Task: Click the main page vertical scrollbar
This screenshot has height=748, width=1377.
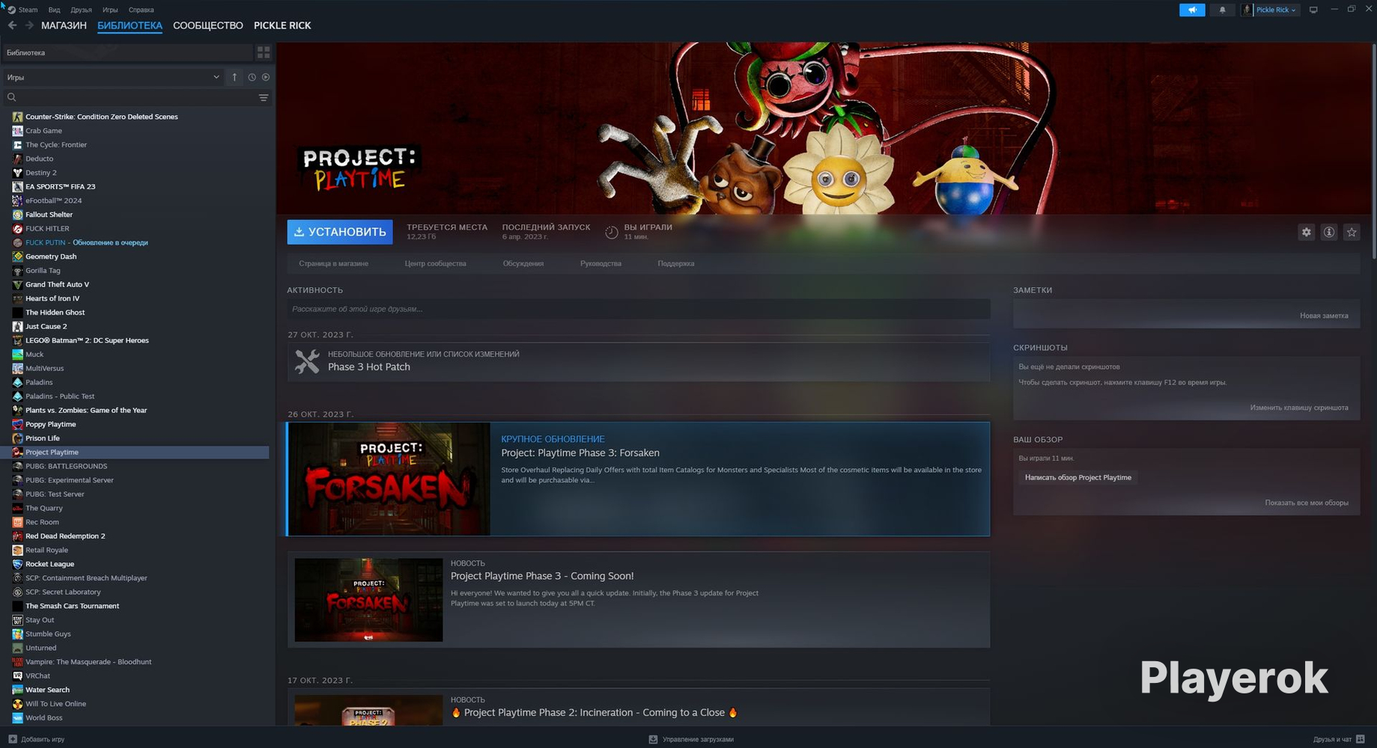Action: (1373, 152)
